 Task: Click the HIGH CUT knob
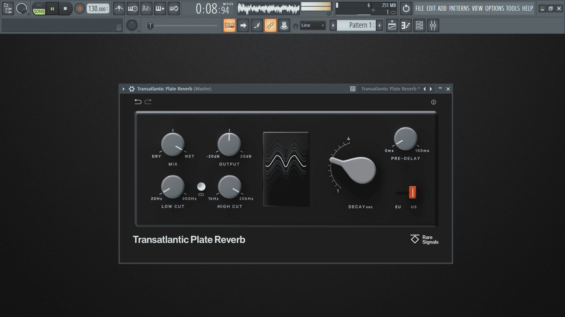click(x=230, y=187)
